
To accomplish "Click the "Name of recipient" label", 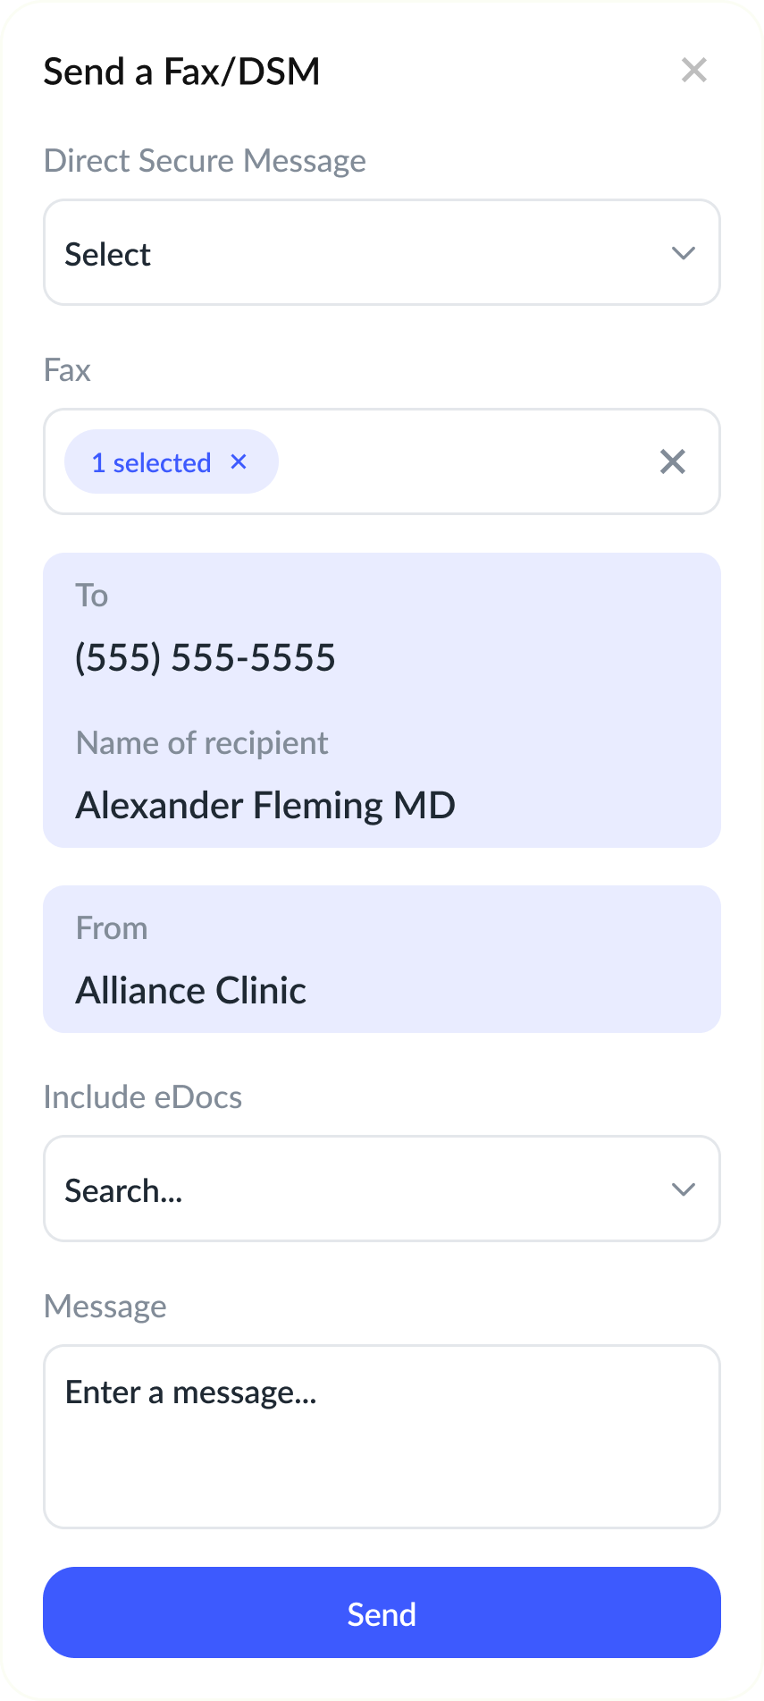I will [202, 743].
